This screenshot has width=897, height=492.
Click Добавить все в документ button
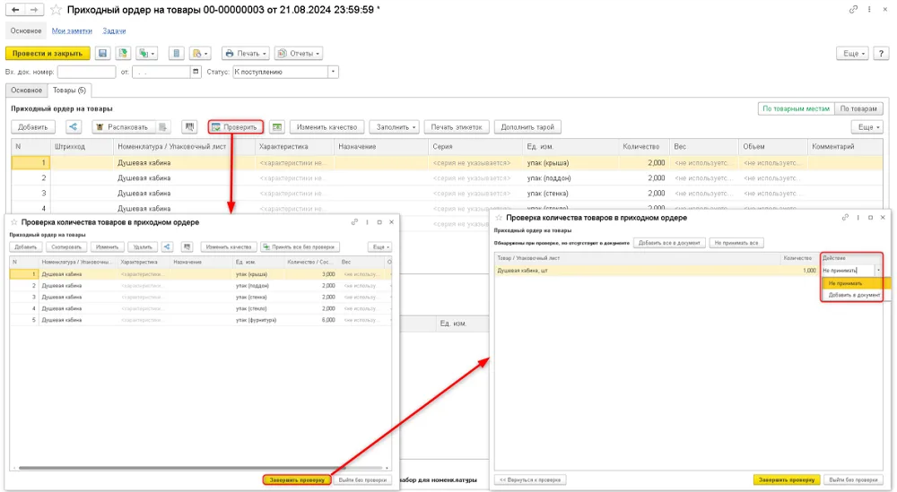point(669,243)
